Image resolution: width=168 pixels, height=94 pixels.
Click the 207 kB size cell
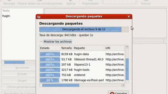pyautogui.click(x=66, y=64)
